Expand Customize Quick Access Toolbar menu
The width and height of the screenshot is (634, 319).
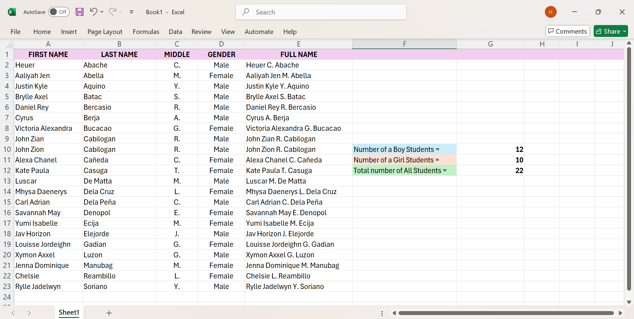[131, 12]
